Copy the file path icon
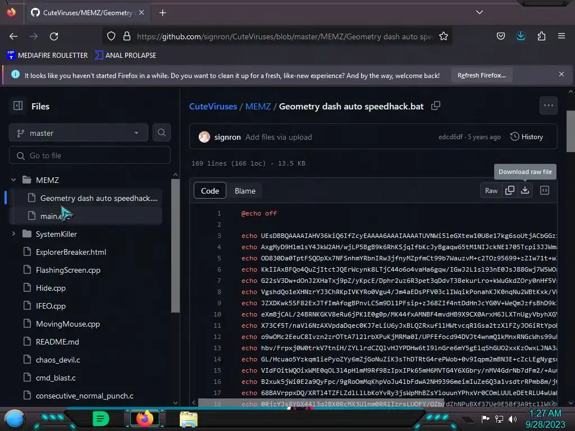 (x=436, y=106)
